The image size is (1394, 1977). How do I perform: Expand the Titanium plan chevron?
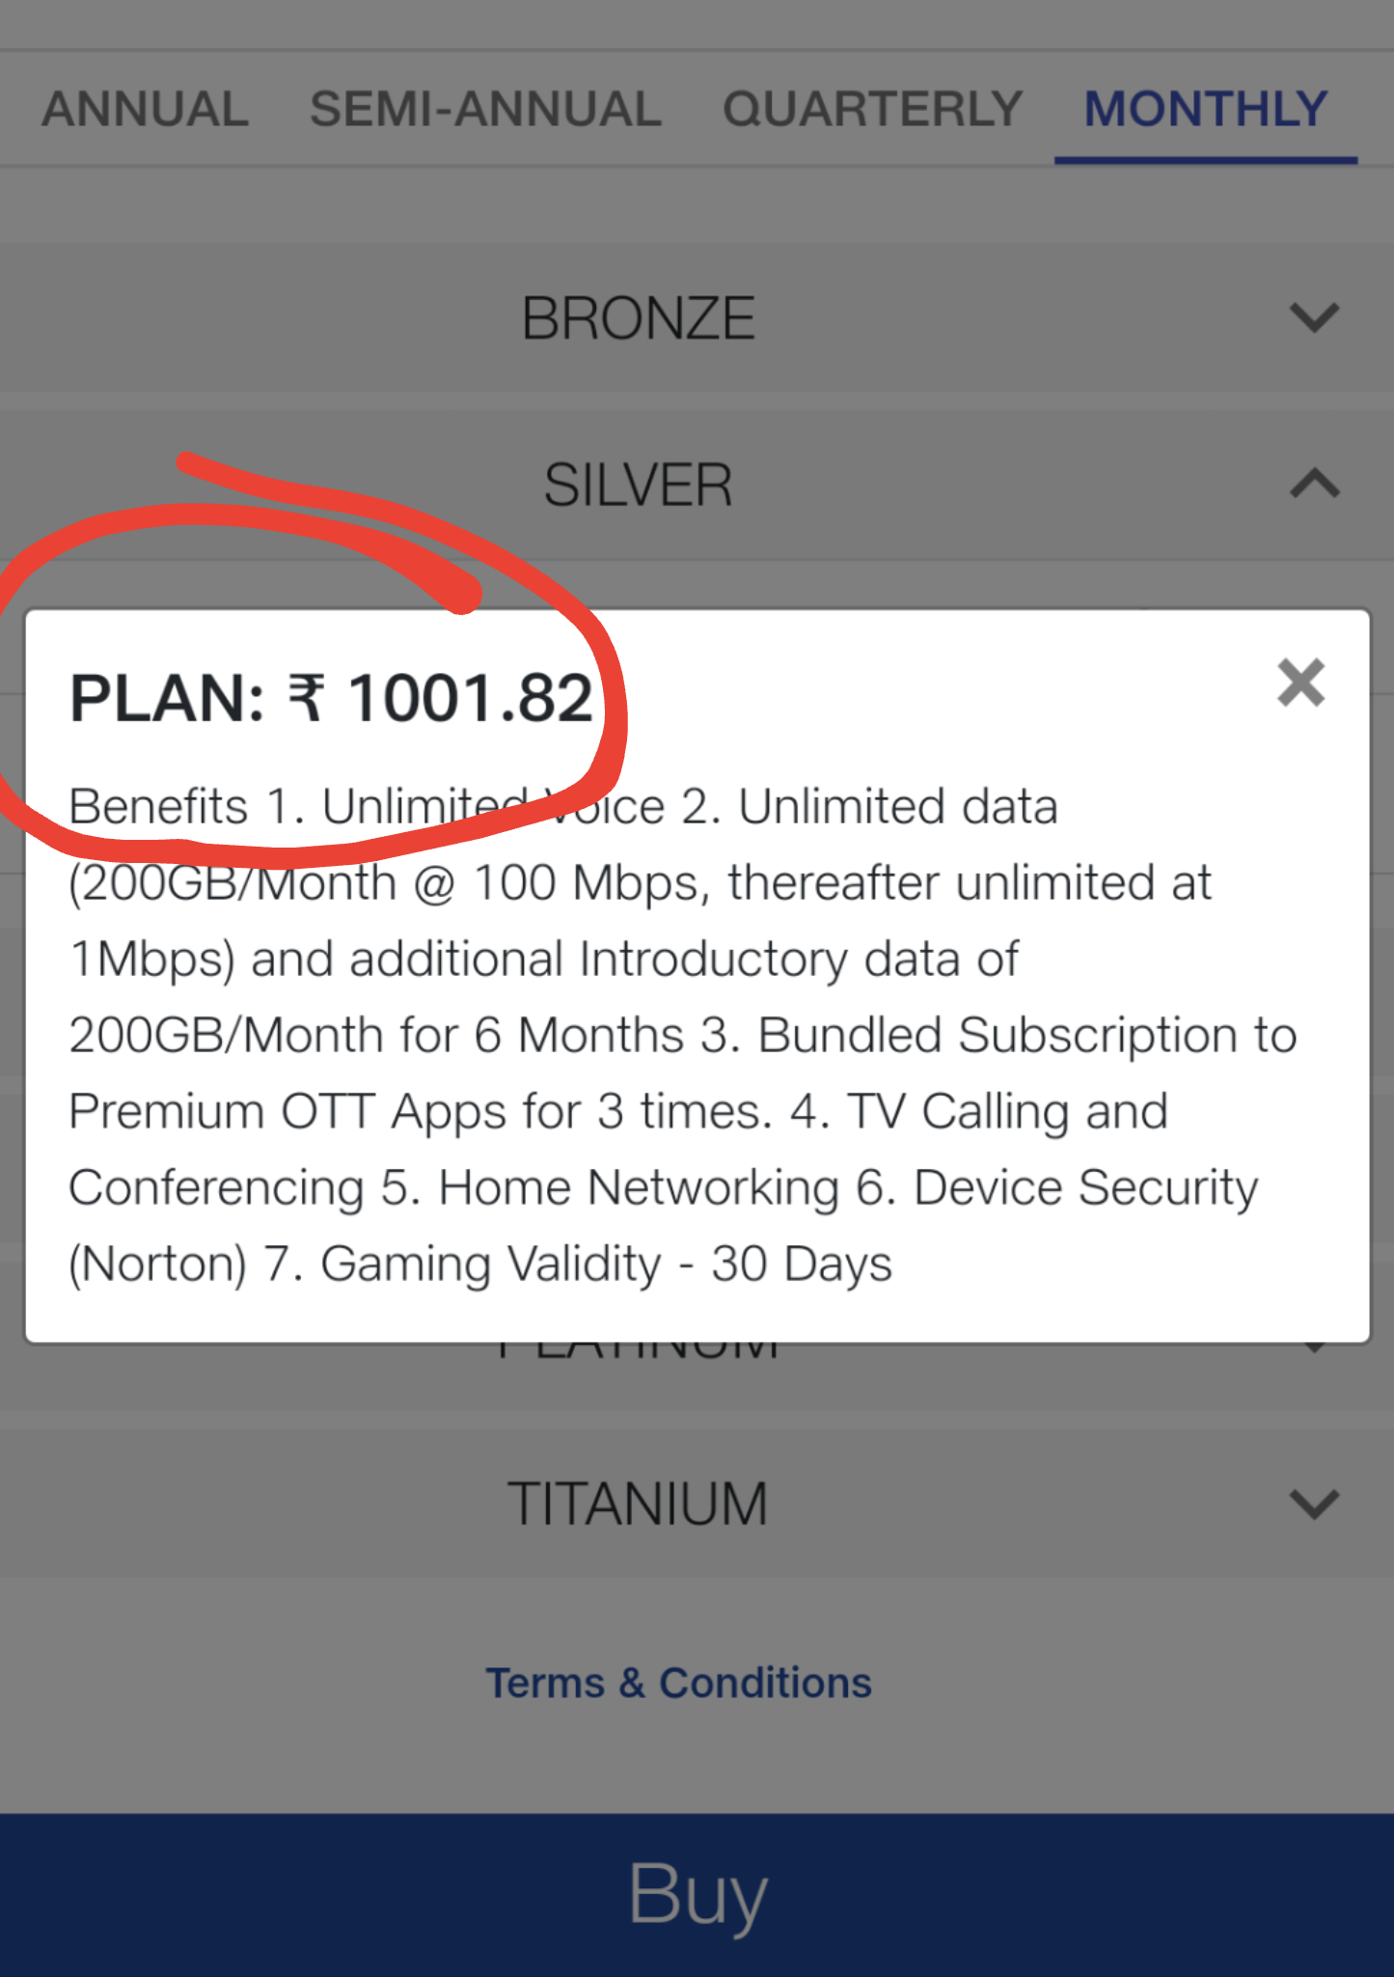(1314, 1503)
